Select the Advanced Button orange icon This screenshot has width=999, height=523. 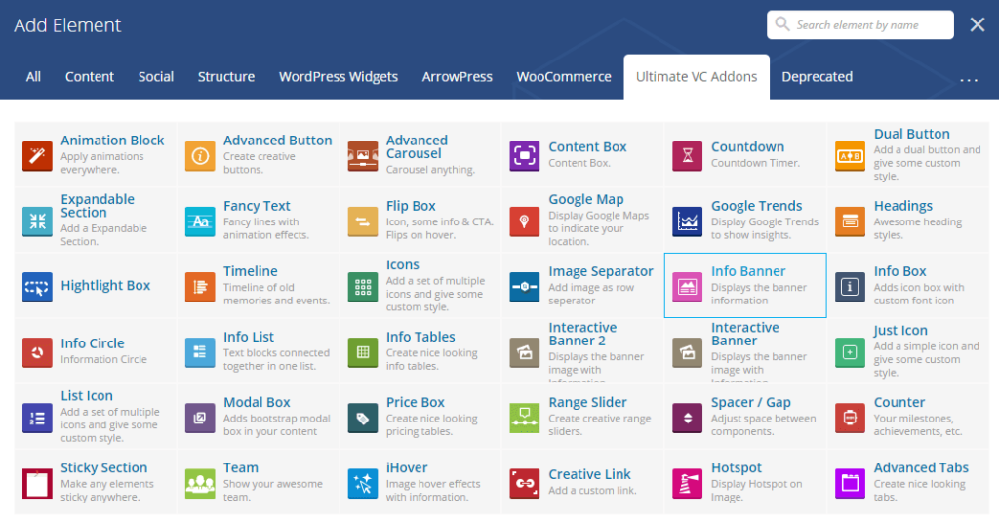click(200, 155)
